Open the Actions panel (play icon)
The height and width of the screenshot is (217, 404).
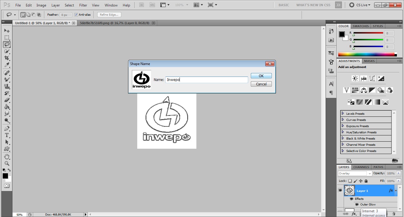click(x=331, y=40)
